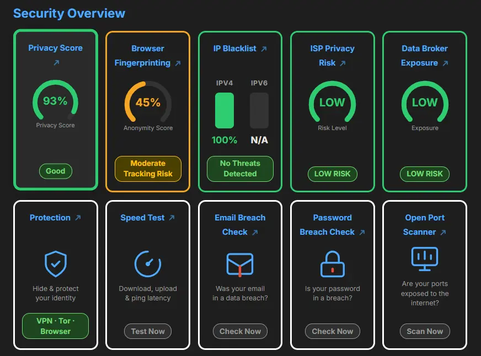Viewport: 481px width, 356px height.
Task: Click the 93% privacy score gauge
Action: point(56,100)
